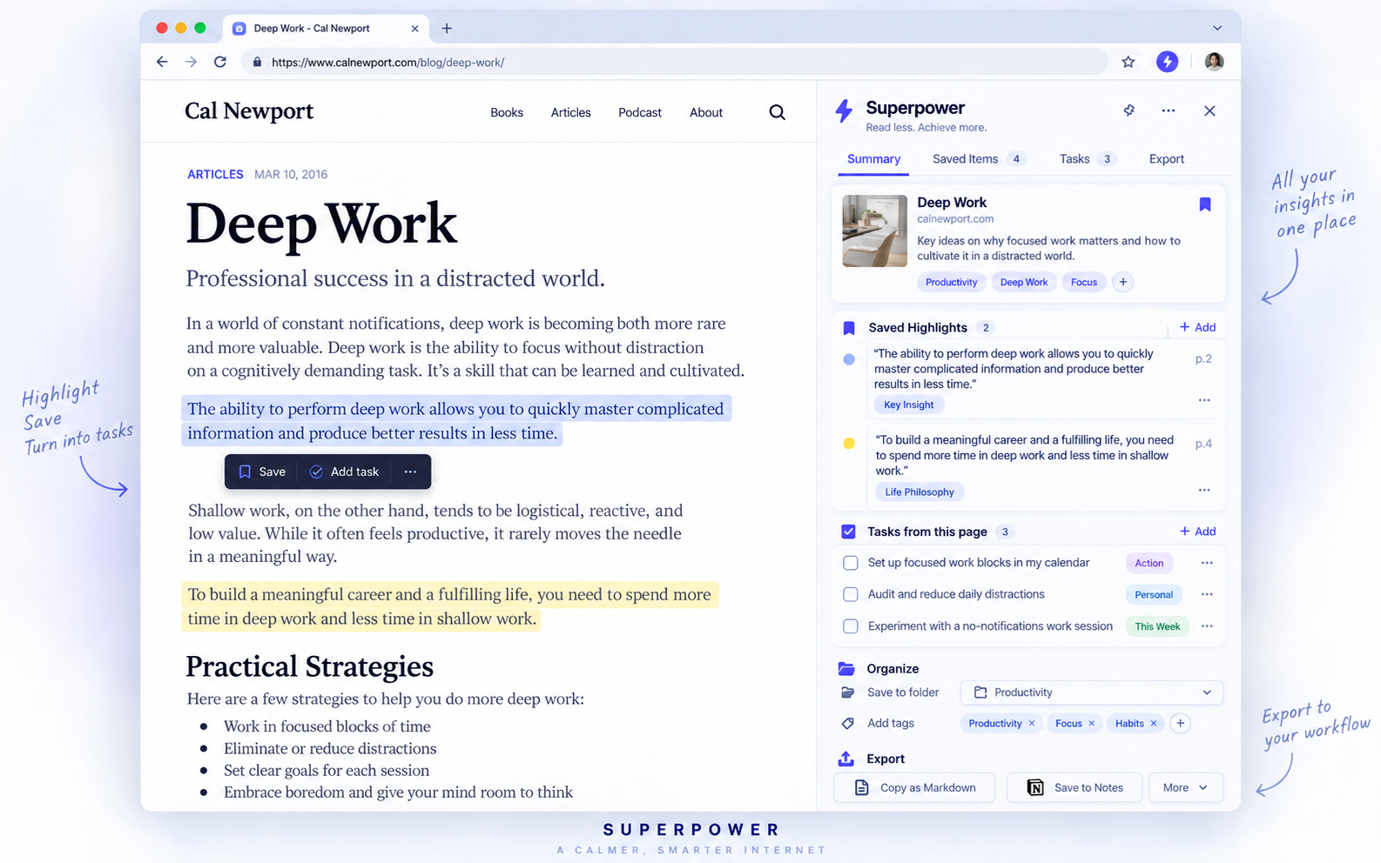This screenshot has width=1381, height=863.
Task: Open options for the Life Philosophy highlight
Action: [x=1204, y=490]
